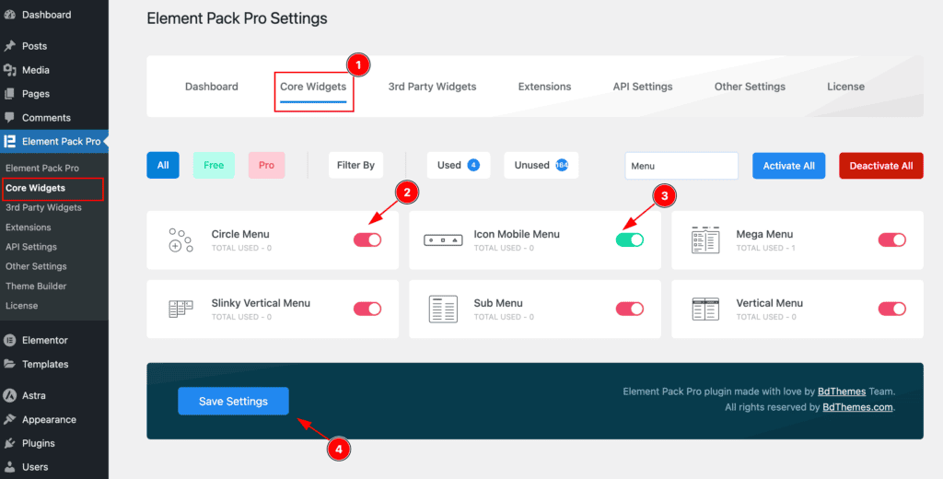Click the Save Settings button

pos(233,402)
